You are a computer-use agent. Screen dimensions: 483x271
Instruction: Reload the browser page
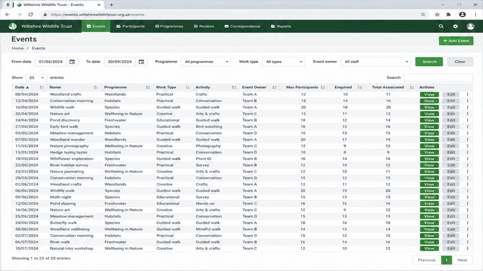pyautogui.click(x=30, y=14)
